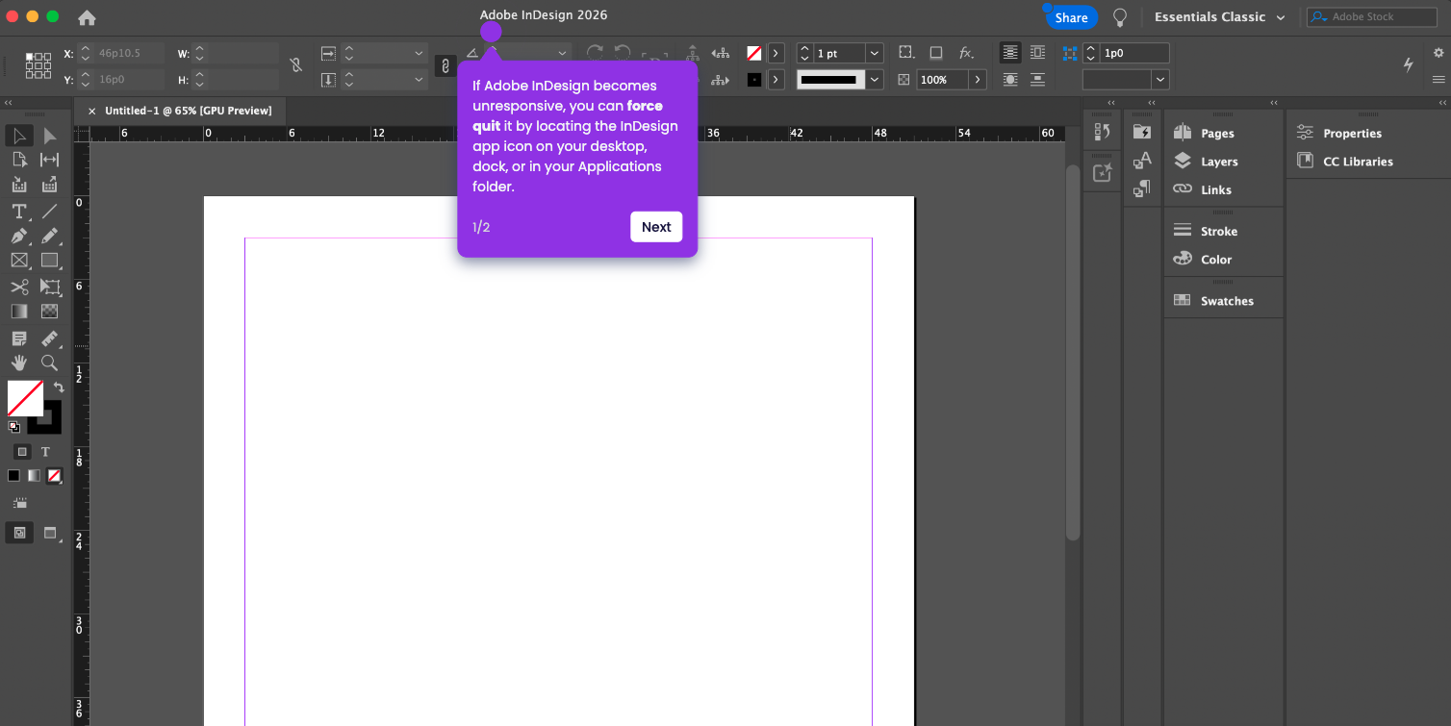Close the Untitled-1 document tab
This screenshot has height=726, width=1451.
tap(92, 111)
